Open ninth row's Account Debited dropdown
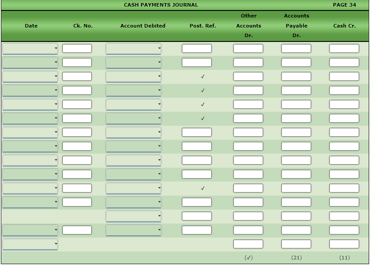Image resolution: width=370 pixels, height=265 pixels. [134, 160]
